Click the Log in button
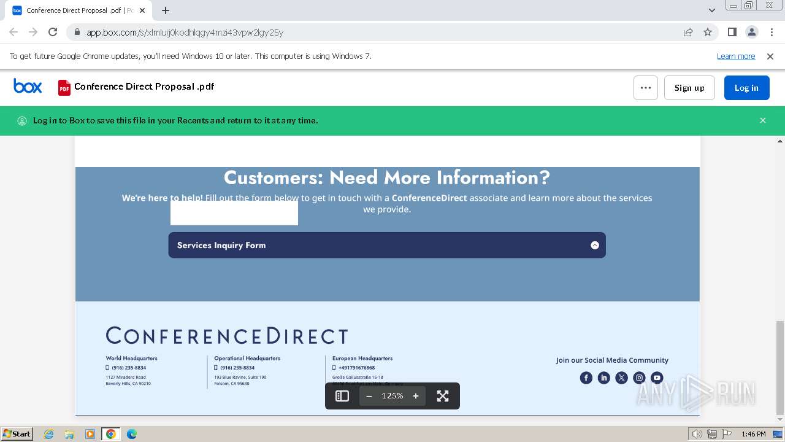 746,88
